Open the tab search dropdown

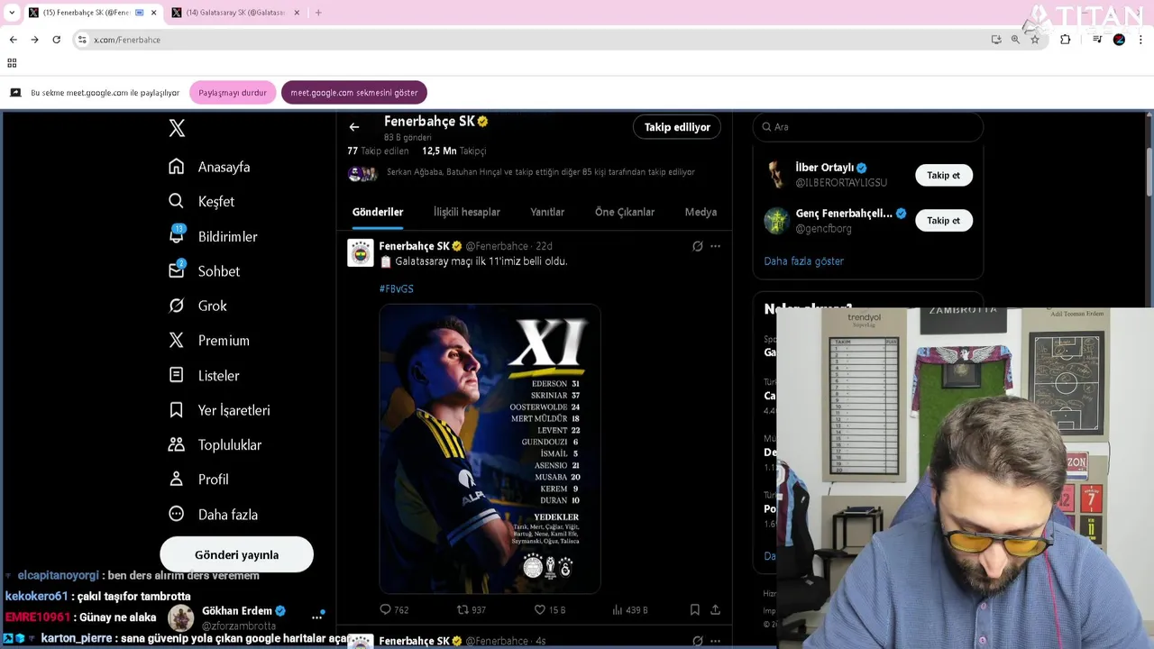tap(12, 13)
